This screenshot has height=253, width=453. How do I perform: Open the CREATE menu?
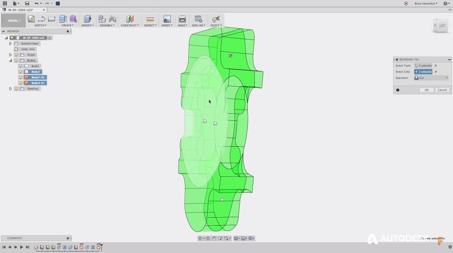coord(67,25)
